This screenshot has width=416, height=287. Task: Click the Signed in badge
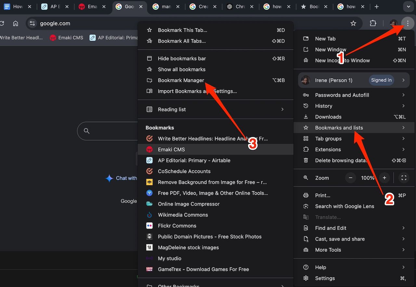click(x=381, y=80)
